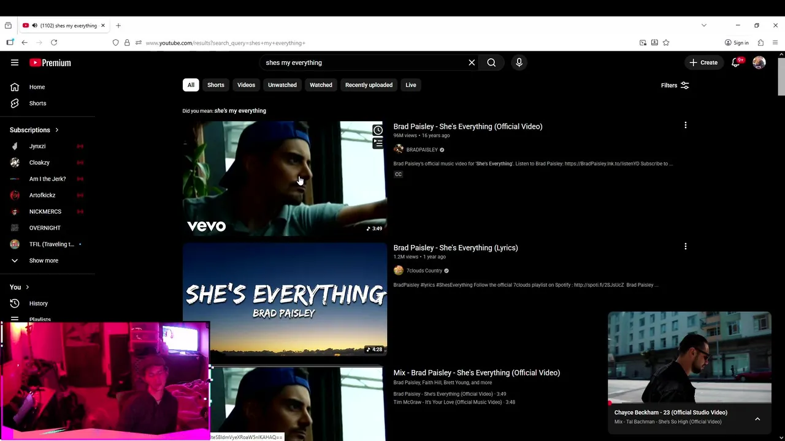785x441 pixels.
Task: Click 'she's my everything' suggestion link
Action: (x=240, y=111)
